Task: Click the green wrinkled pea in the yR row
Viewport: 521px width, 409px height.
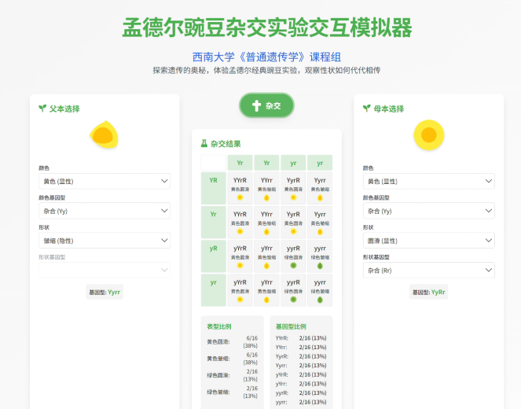Action: click(x=320, y=265)
